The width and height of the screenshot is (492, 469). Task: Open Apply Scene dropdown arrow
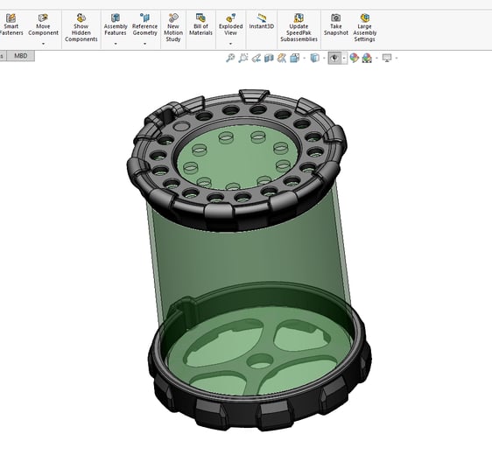[376, 59]
